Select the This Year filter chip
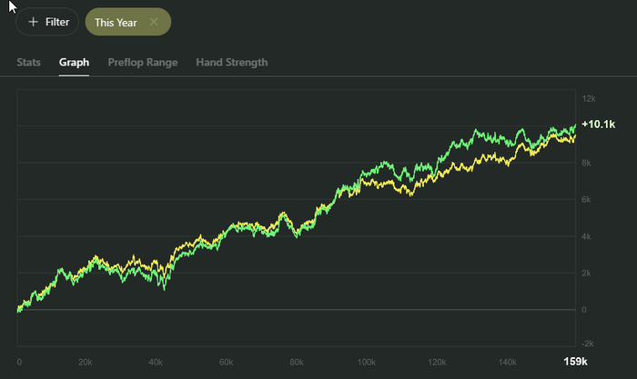This screenshot has width=637, height=379. [116, 22]
